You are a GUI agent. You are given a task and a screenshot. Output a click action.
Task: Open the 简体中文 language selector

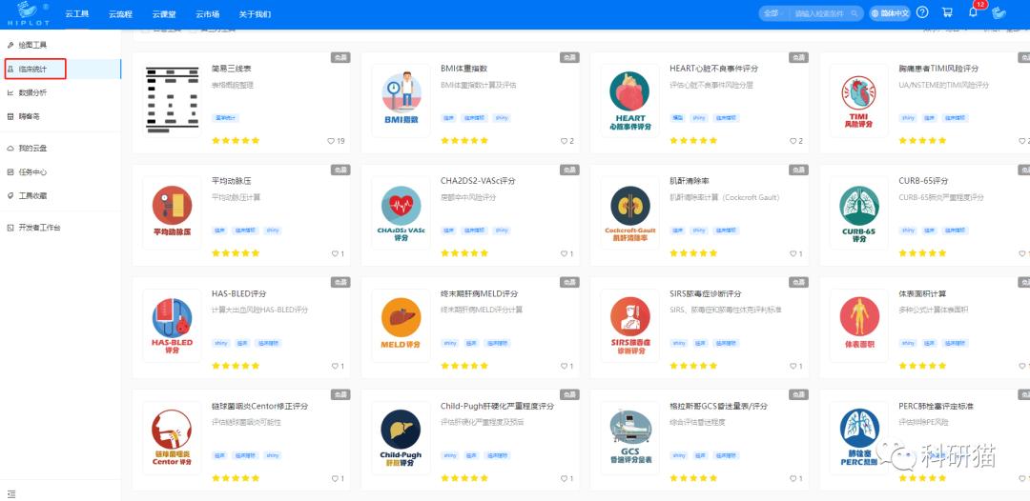click(890, 13)
